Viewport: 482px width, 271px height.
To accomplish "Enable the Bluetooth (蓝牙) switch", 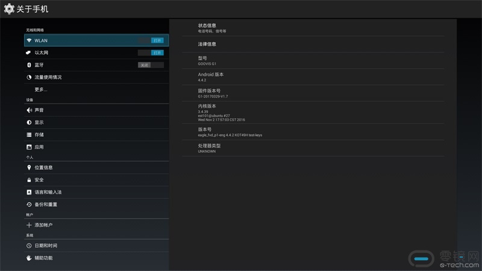I will click(151, 65).
